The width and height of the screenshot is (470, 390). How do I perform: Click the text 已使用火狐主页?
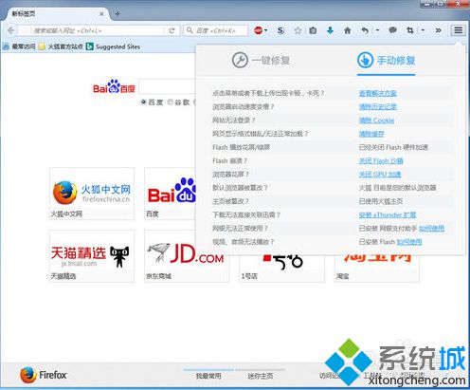click(x=381, y=201)
